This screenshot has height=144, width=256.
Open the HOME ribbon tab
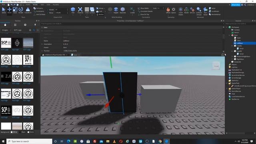click(28, 5)
